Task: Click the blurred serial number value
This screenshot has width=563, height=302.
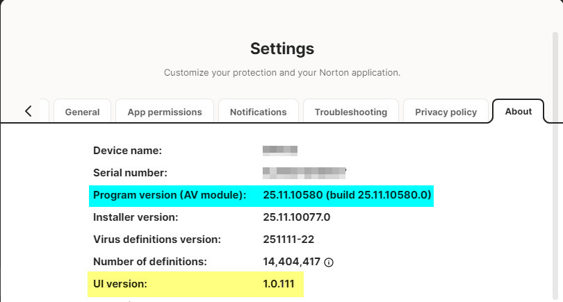Action: coord(304,172)
